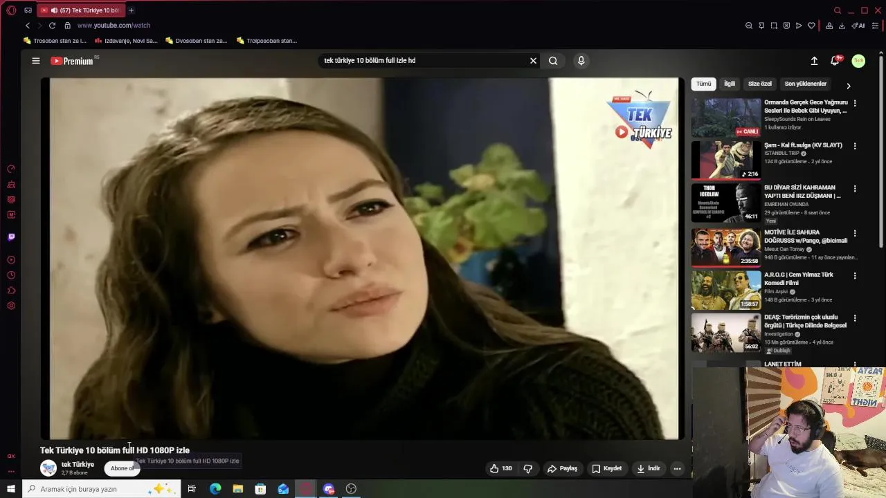Image resolution: width=886 pixels, height=498 pixels.
Task: Open A.R.O.G Cem Yılmaz film thumbnail
Action: (726, 290)
